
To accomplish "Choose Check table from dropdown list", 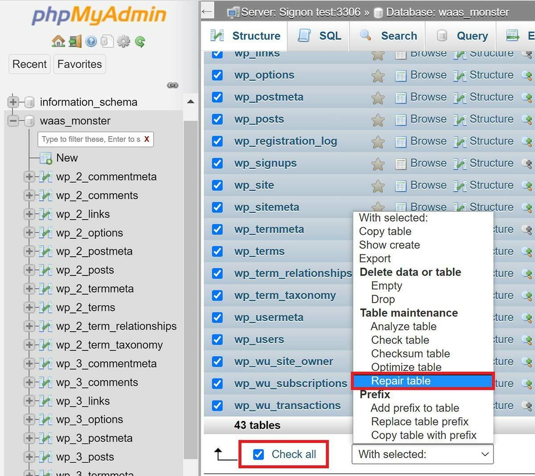I will [400, 340].
